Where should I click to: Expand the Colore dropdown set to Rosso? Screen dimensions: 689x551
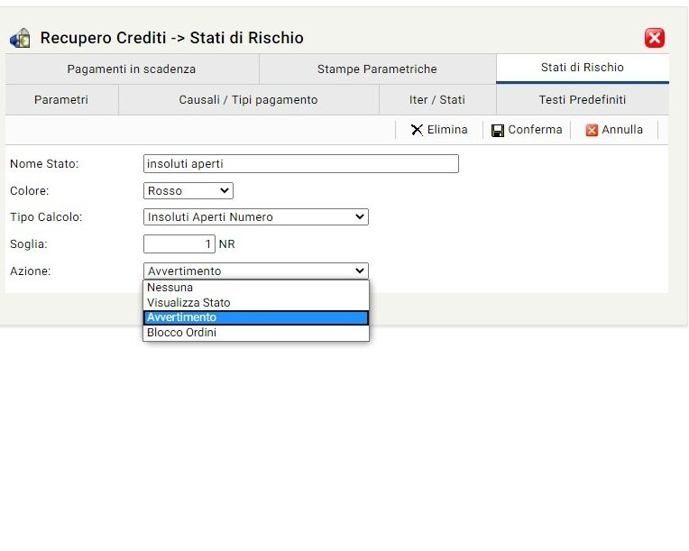pyautogui.click(x=188, y=191)
